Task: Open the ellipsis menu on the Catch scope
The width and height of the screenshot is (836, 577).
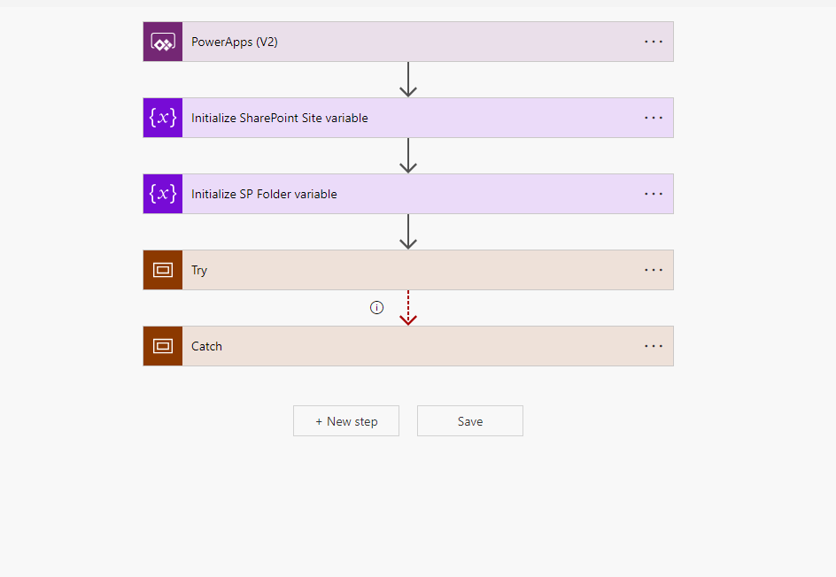Action: [x=653, y=345]
